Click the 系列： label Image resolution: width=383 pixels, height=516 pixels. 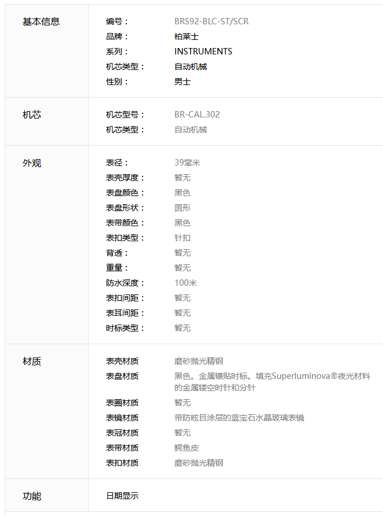117,51
